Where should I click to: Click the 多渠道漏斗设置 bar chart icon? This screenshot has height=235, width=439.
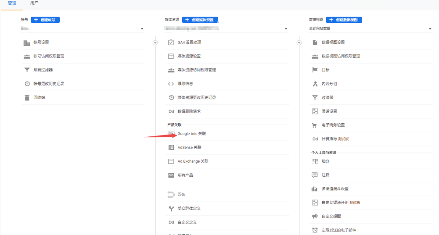tap(315, 189)
